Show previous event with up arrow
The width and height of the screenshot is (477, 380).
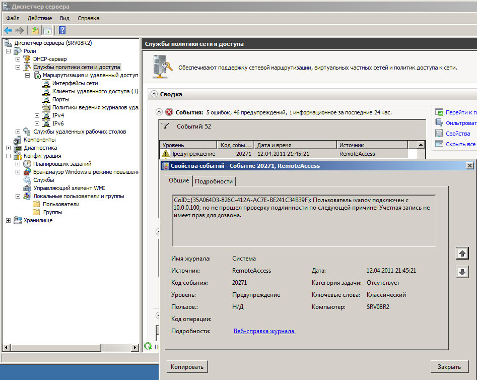461,254
